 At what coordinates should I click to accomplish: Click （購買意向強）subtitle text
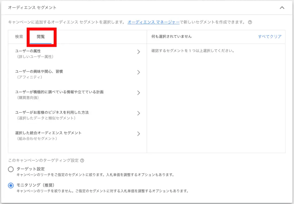pyautogui.click(x=28, y=97)
